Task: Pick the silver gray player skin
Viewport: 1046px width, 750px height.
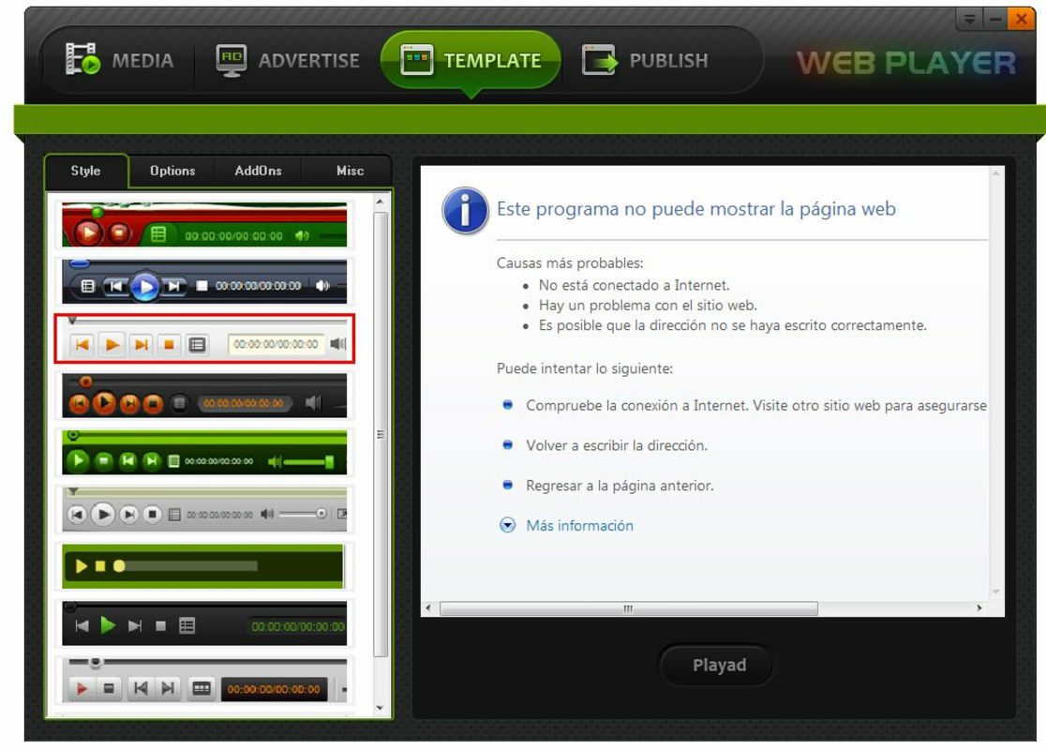Action: [x=204, y=509]
